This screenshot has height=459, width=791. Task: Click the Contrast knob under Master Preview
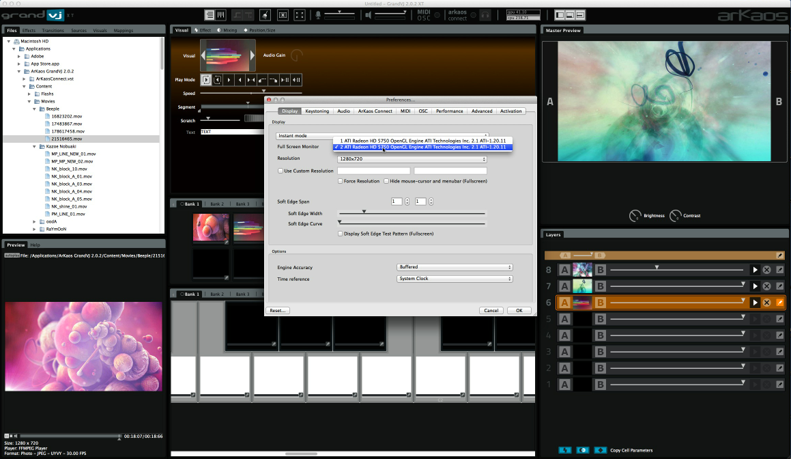tap(675, 216)
